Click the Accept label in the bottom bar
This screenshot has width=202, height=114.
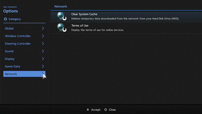coord(96,110)
